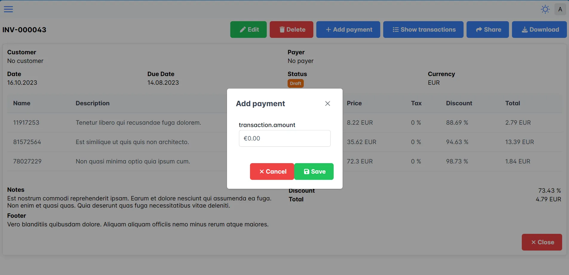Click the list icon on Show transactions button
Viewport: 569px width, 275px height.
(395, 30)
